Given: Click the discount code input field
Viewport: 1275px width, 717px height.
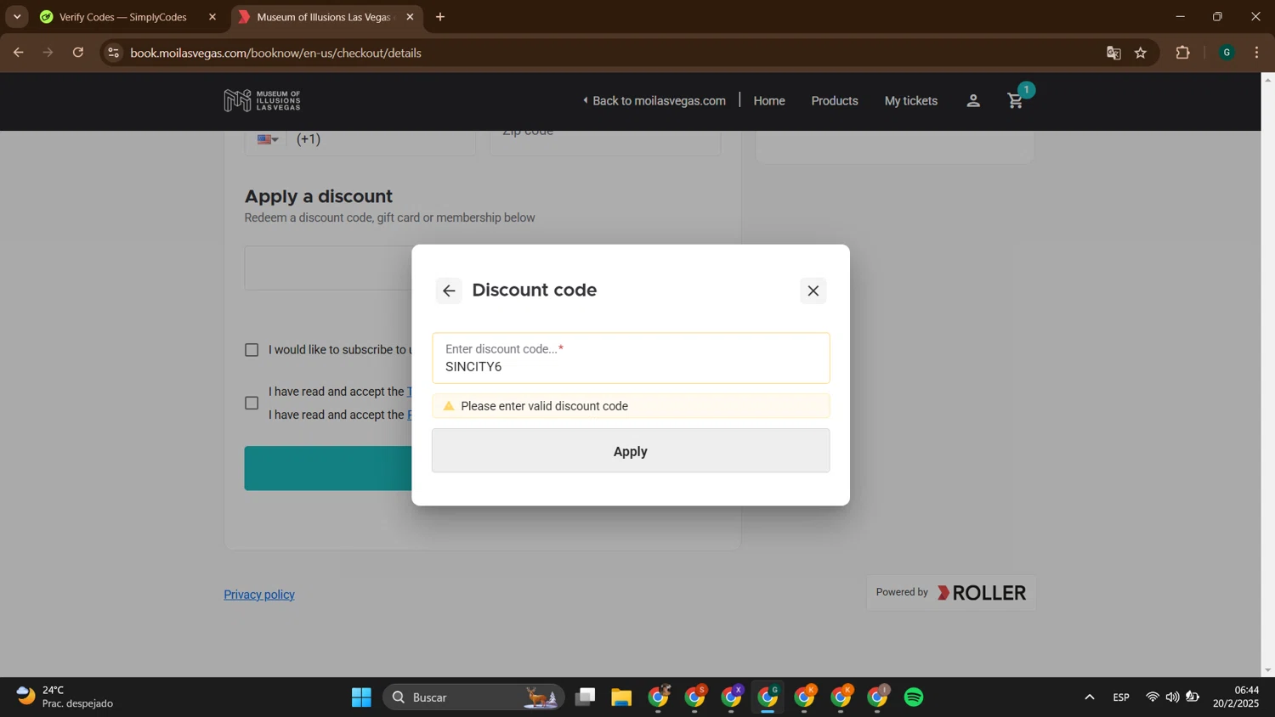Looking at the screenshot, I should click(x=631, y=358).
